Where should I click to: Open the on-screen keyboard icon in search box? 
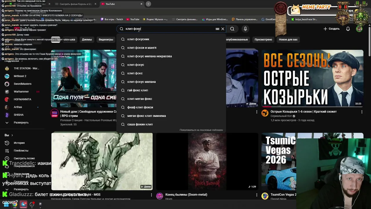[217, 29]
